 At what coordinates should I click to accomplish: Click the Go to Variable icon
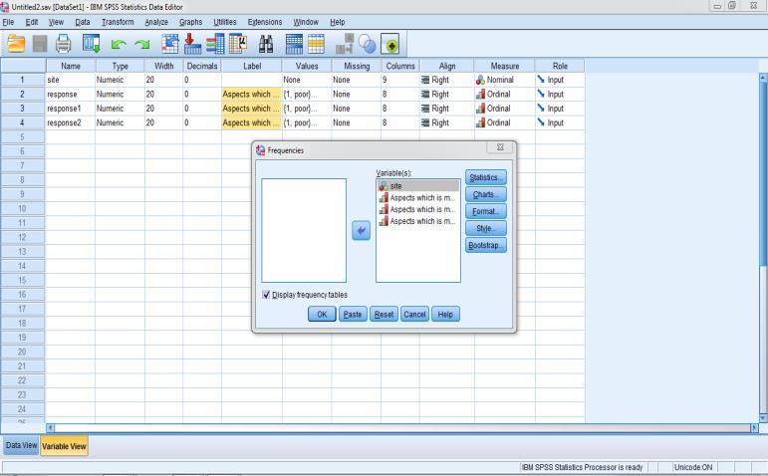[x=192, y=44]
